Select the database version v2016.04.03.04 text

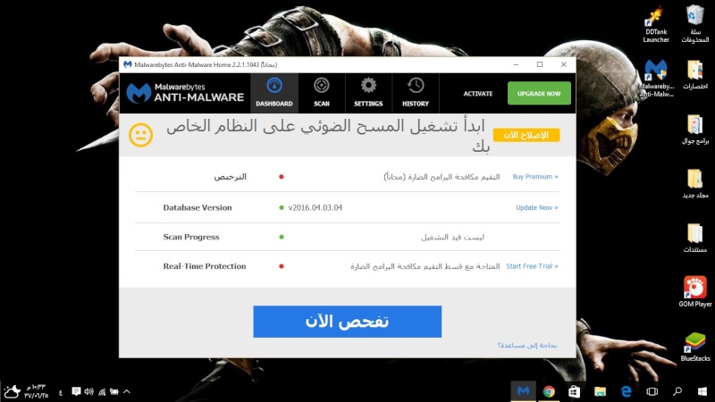(x=315, y=208)
